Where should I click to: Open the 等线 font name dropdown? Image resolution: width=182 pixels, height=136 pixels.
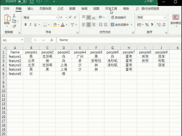coord(57,17)
